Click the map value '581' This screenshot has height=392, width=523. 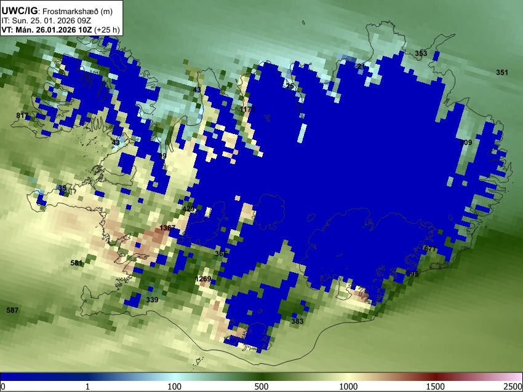[x=76, y=263]
